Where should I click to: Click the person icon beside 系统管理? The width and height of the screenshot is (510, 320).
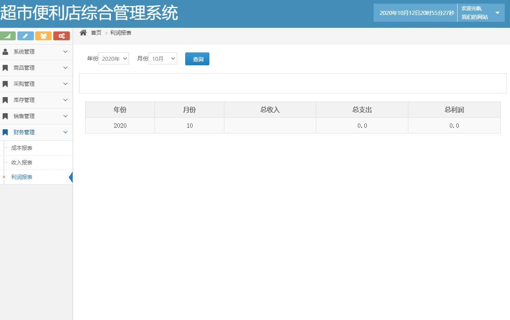point(5,52)
